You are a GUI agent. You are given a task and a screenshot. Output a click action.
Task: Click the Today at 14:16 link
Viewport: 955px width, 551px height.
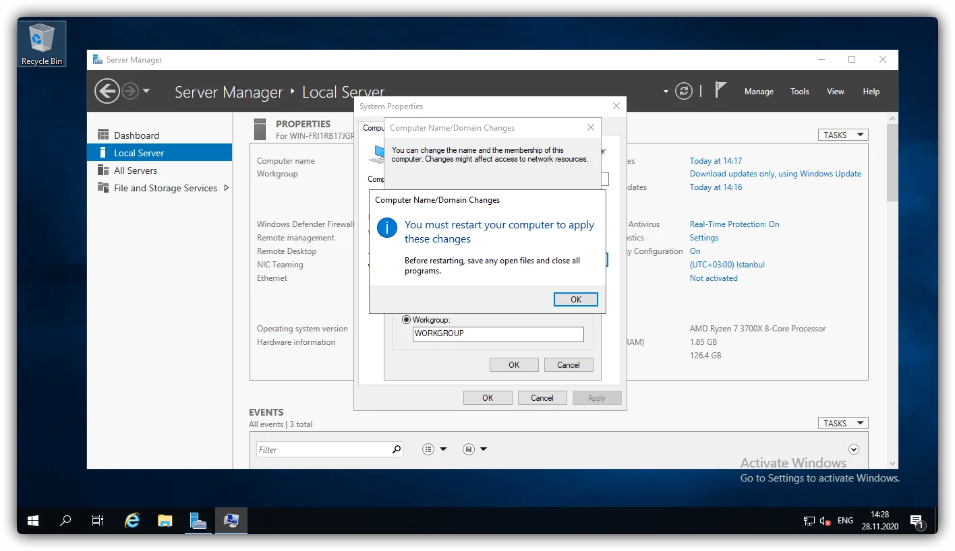coord(716,187)
